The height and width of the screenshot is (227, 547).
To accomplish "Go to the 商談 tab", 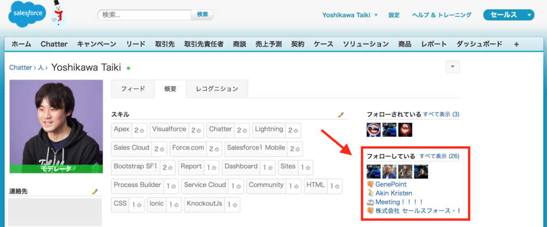I will click(x=240, y=44).
